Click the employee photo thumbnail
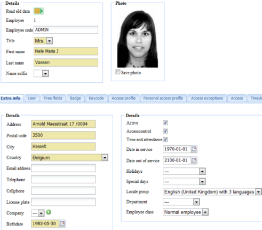This screenshot has height=230, width=262. [x=138, y=39]
